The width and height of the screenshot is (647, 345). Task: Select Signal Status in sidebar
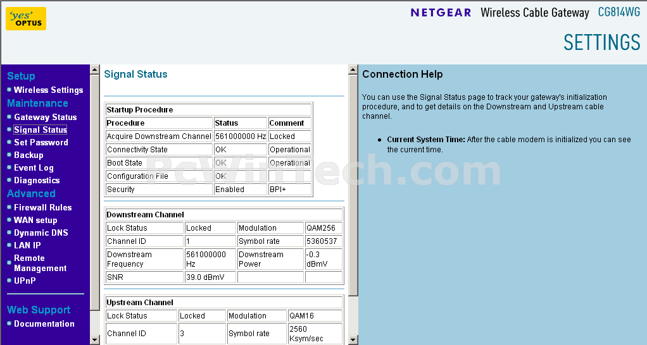pyautogui.click(x=41, y=130)
